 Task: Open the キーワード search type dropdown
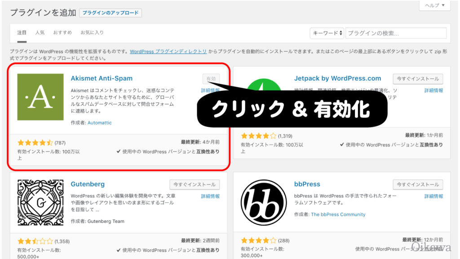pos(327,33)
